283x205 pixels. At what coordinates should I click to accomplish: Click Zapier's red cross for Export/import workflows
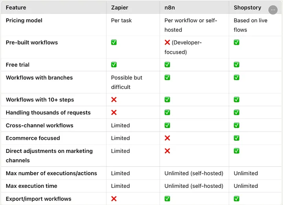pyautogui.click(x=114, y=199)
